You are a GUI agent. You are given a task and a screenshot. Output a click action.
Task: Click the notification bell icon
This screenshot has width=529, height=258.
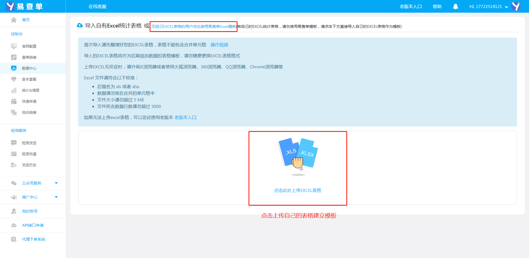click(455, 7)
